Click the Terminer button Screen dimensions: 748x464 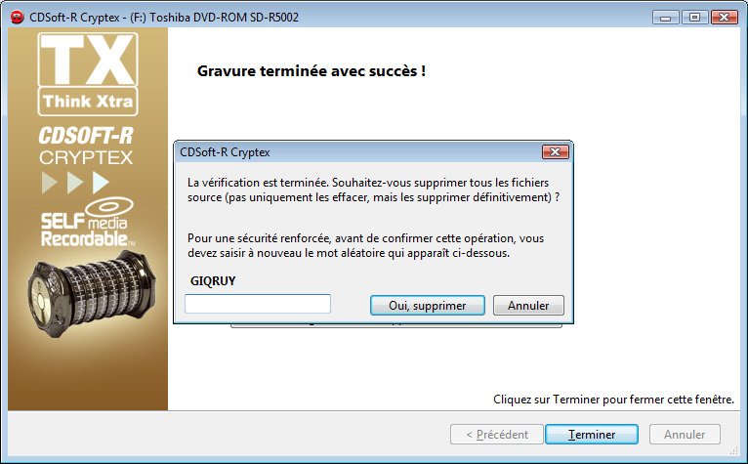click(x=592, y=435)
